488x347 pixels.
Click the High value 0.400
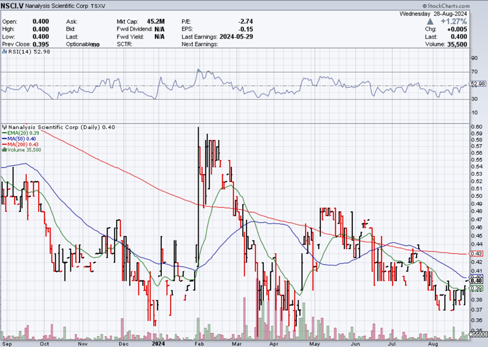coord(41,29)
